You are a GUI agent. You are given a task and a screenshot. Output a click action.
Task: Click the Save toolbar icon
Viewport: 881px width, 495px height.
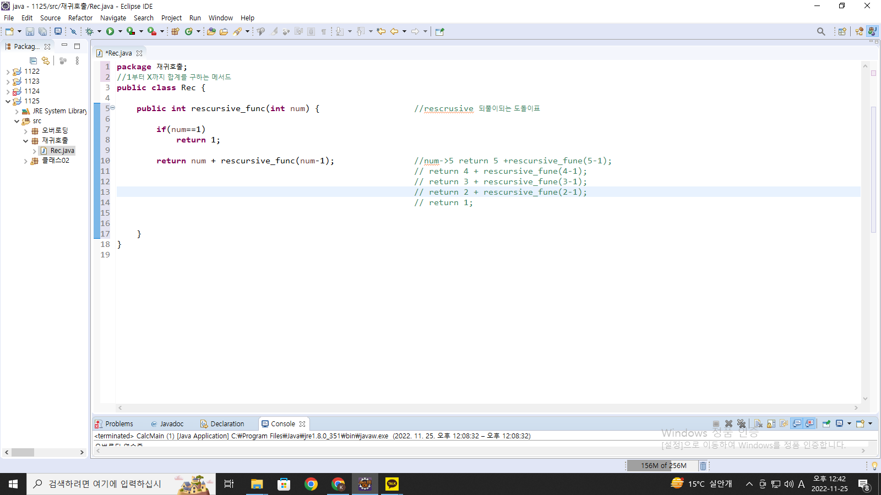point(30,32)
